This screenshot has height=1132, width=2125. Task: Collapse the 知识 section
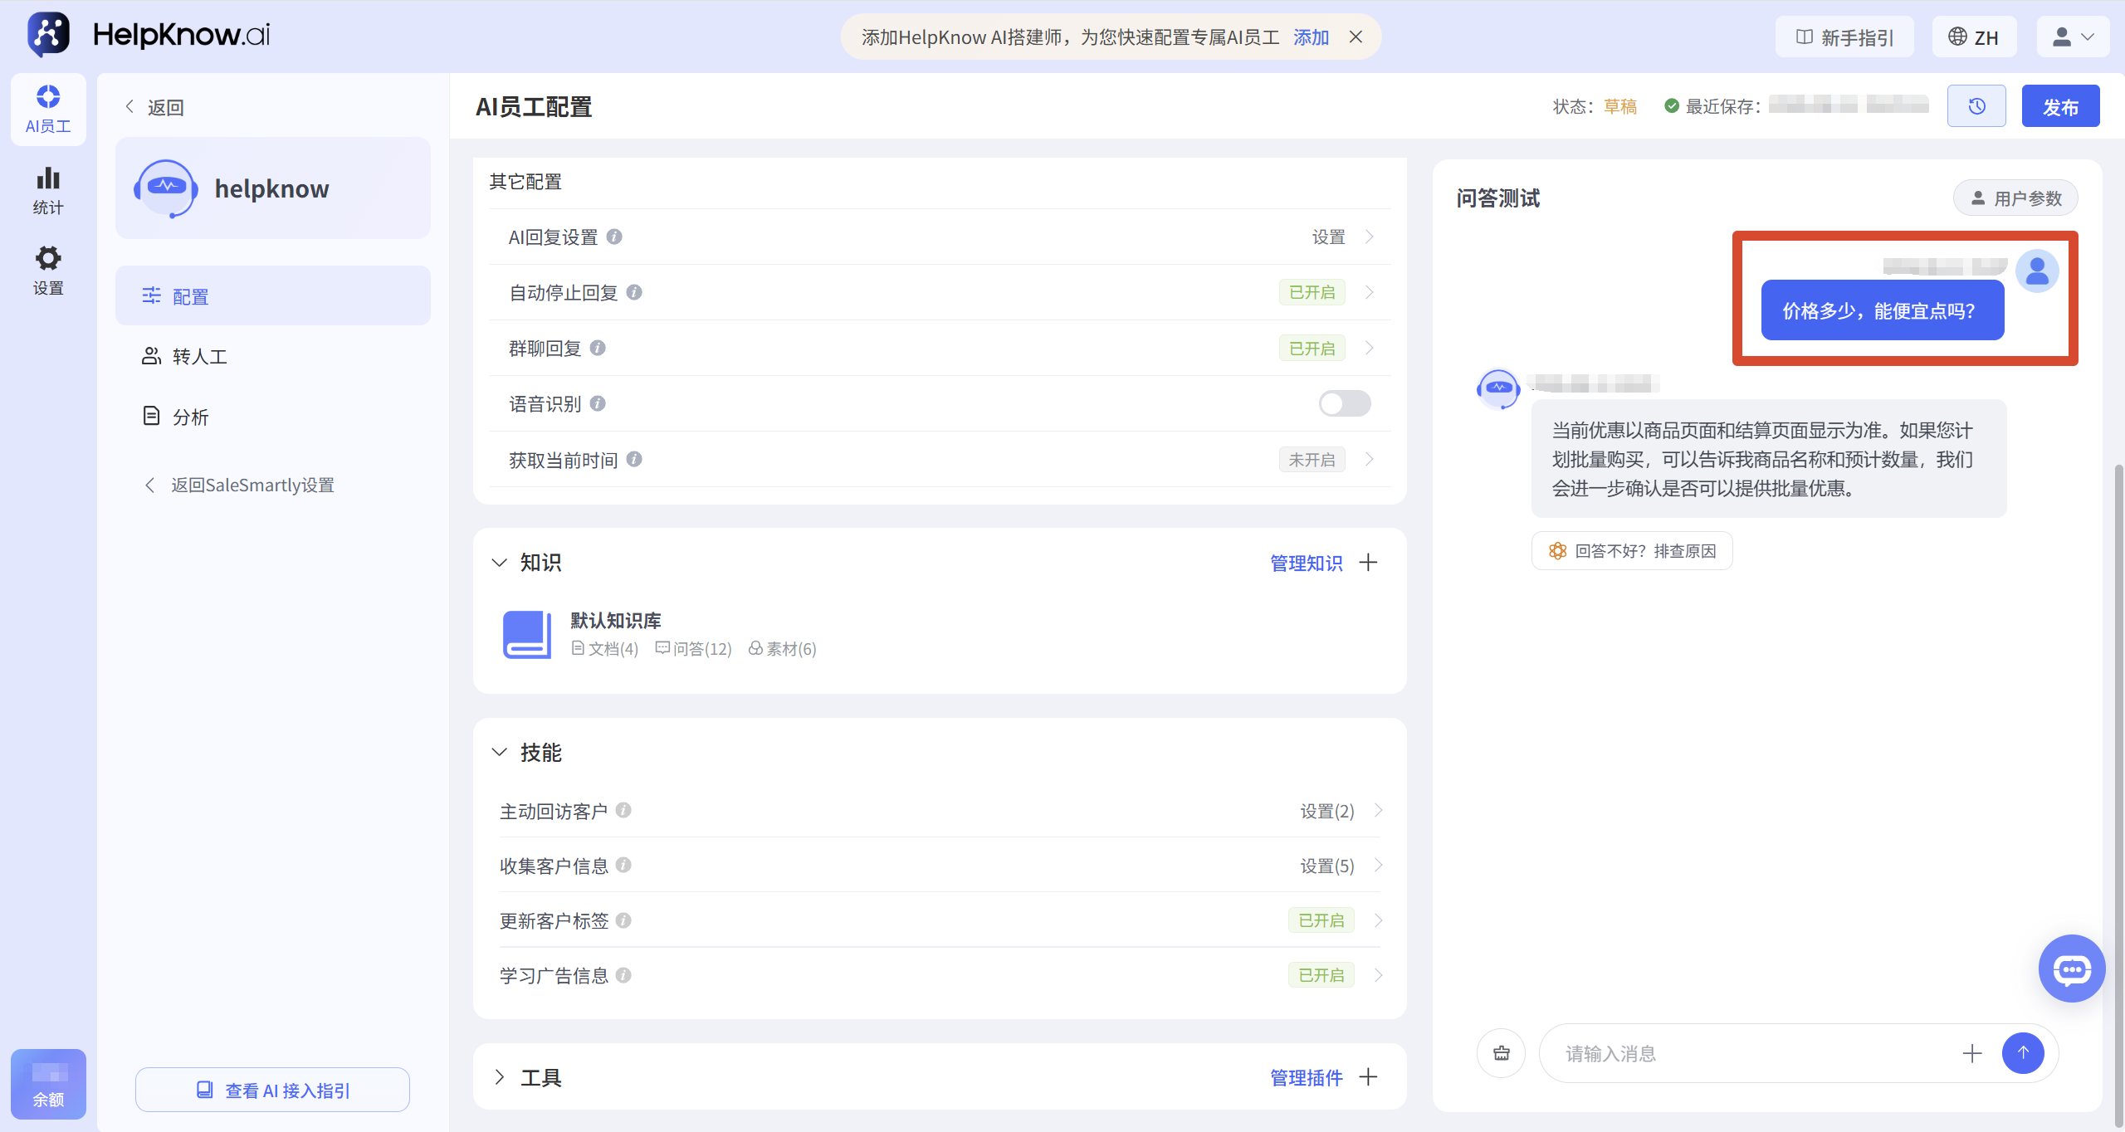point(499,563)
